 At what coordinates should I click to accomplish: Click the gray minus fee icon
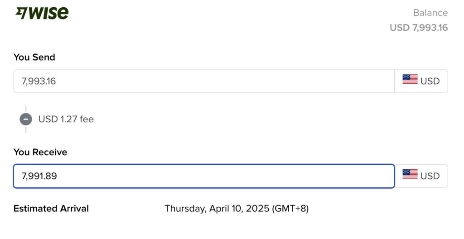click(x=26, y=119)
